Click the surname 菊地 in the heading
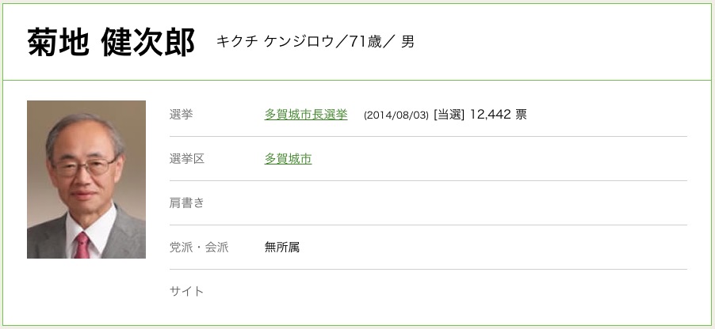The height and width of the screenshot is (329, 715). tap(56, 43)
